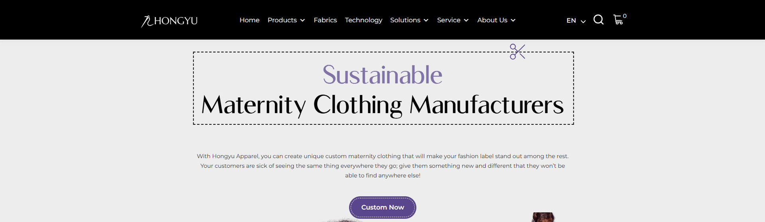Open the shopping cart icon
The height and width of the screenshot is (222, 765).
coord(618,20)
